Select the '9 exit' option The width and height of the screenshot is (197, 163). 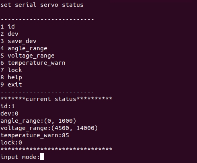click(11, 85)
